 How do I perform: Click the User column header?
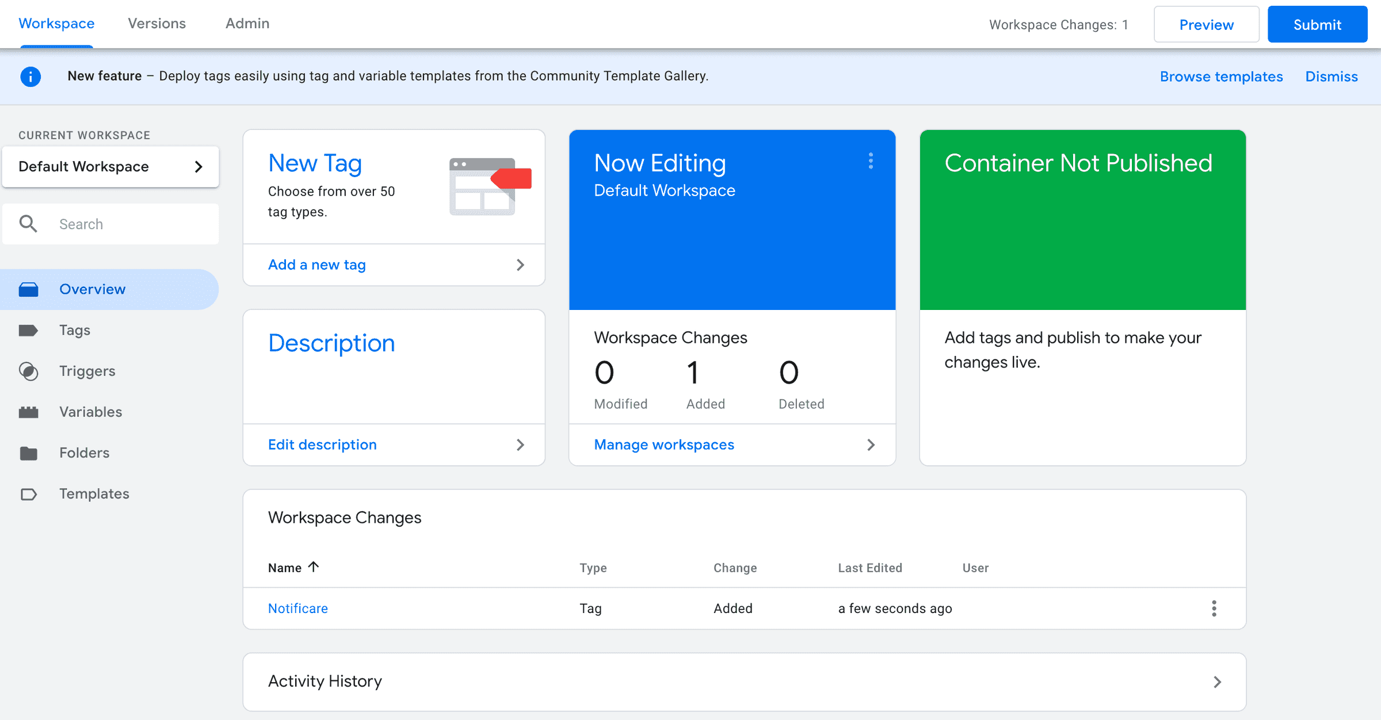(x=975, y=568)
